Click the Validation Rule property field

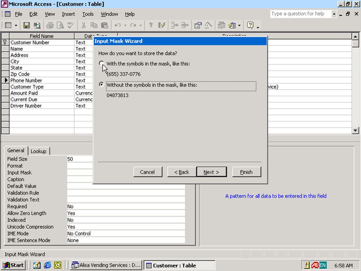[x=126, y=193]
